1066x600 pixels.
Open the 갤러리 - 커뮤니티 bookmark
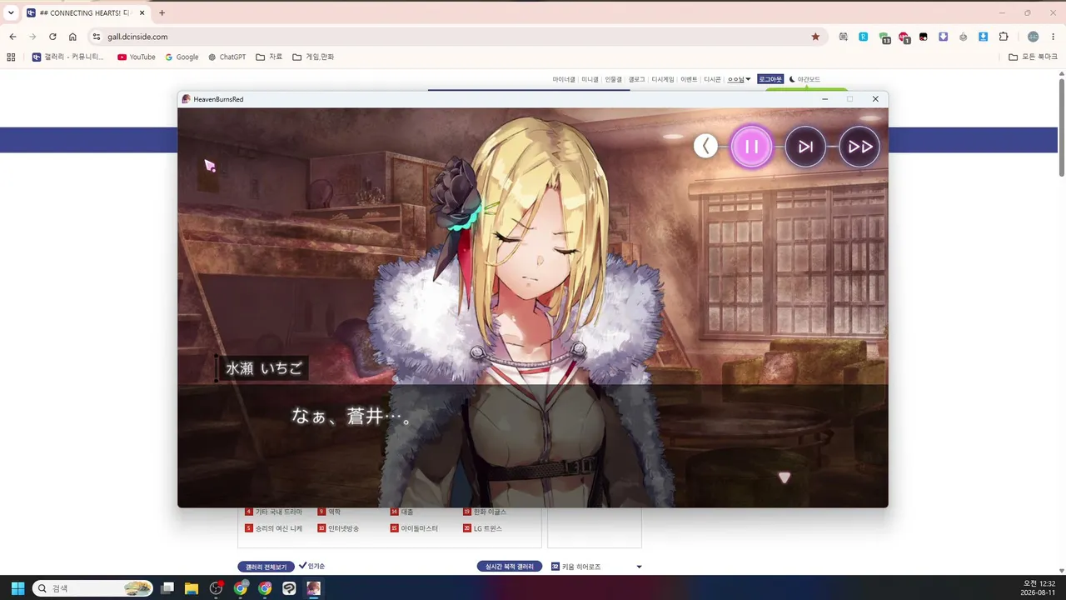(x=68, y=57)
